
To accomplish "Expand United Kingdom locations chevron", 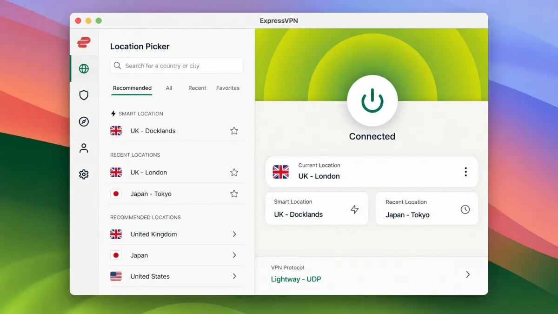I will click(x=234, y=234).
